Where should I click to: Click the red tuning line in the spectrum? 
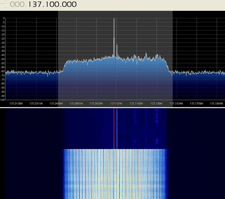[x=115, y=78]
